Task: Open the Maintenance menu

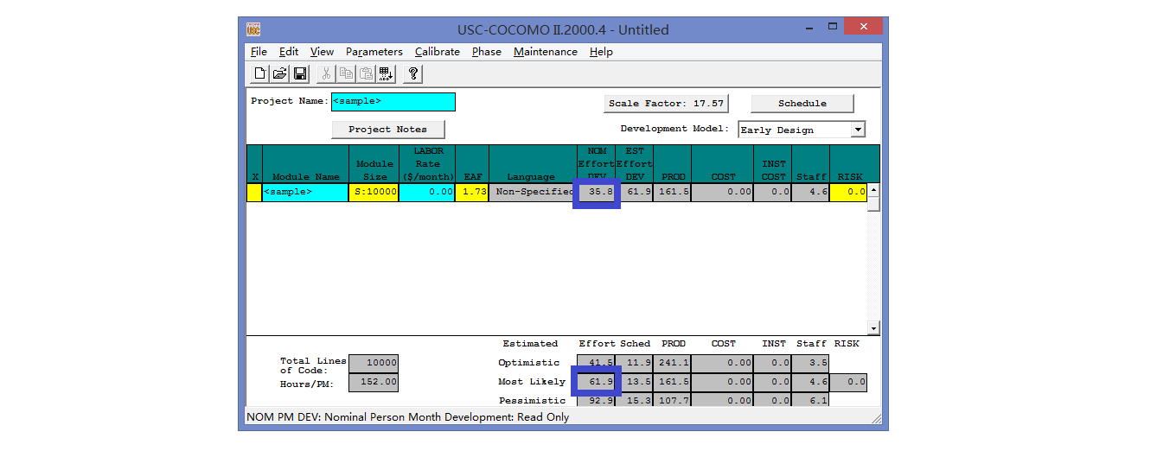Action: 546,52
